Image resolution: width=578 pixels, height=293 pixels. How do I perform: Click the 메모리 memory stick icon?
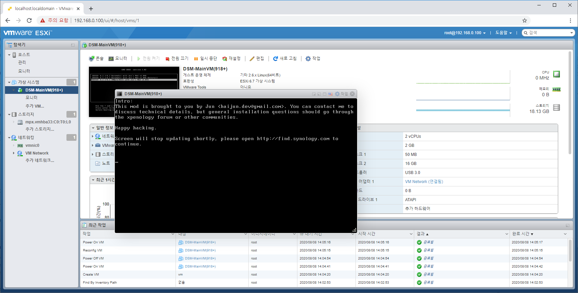tap(557, 90)
